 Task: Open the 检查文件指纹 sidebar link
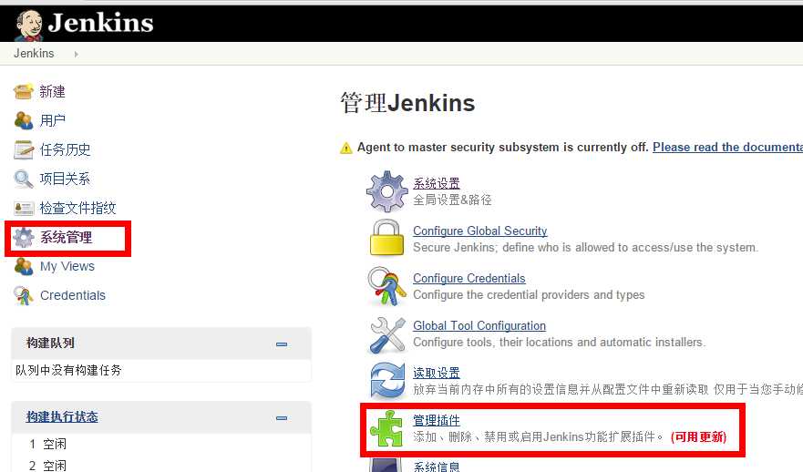(77, 208)
